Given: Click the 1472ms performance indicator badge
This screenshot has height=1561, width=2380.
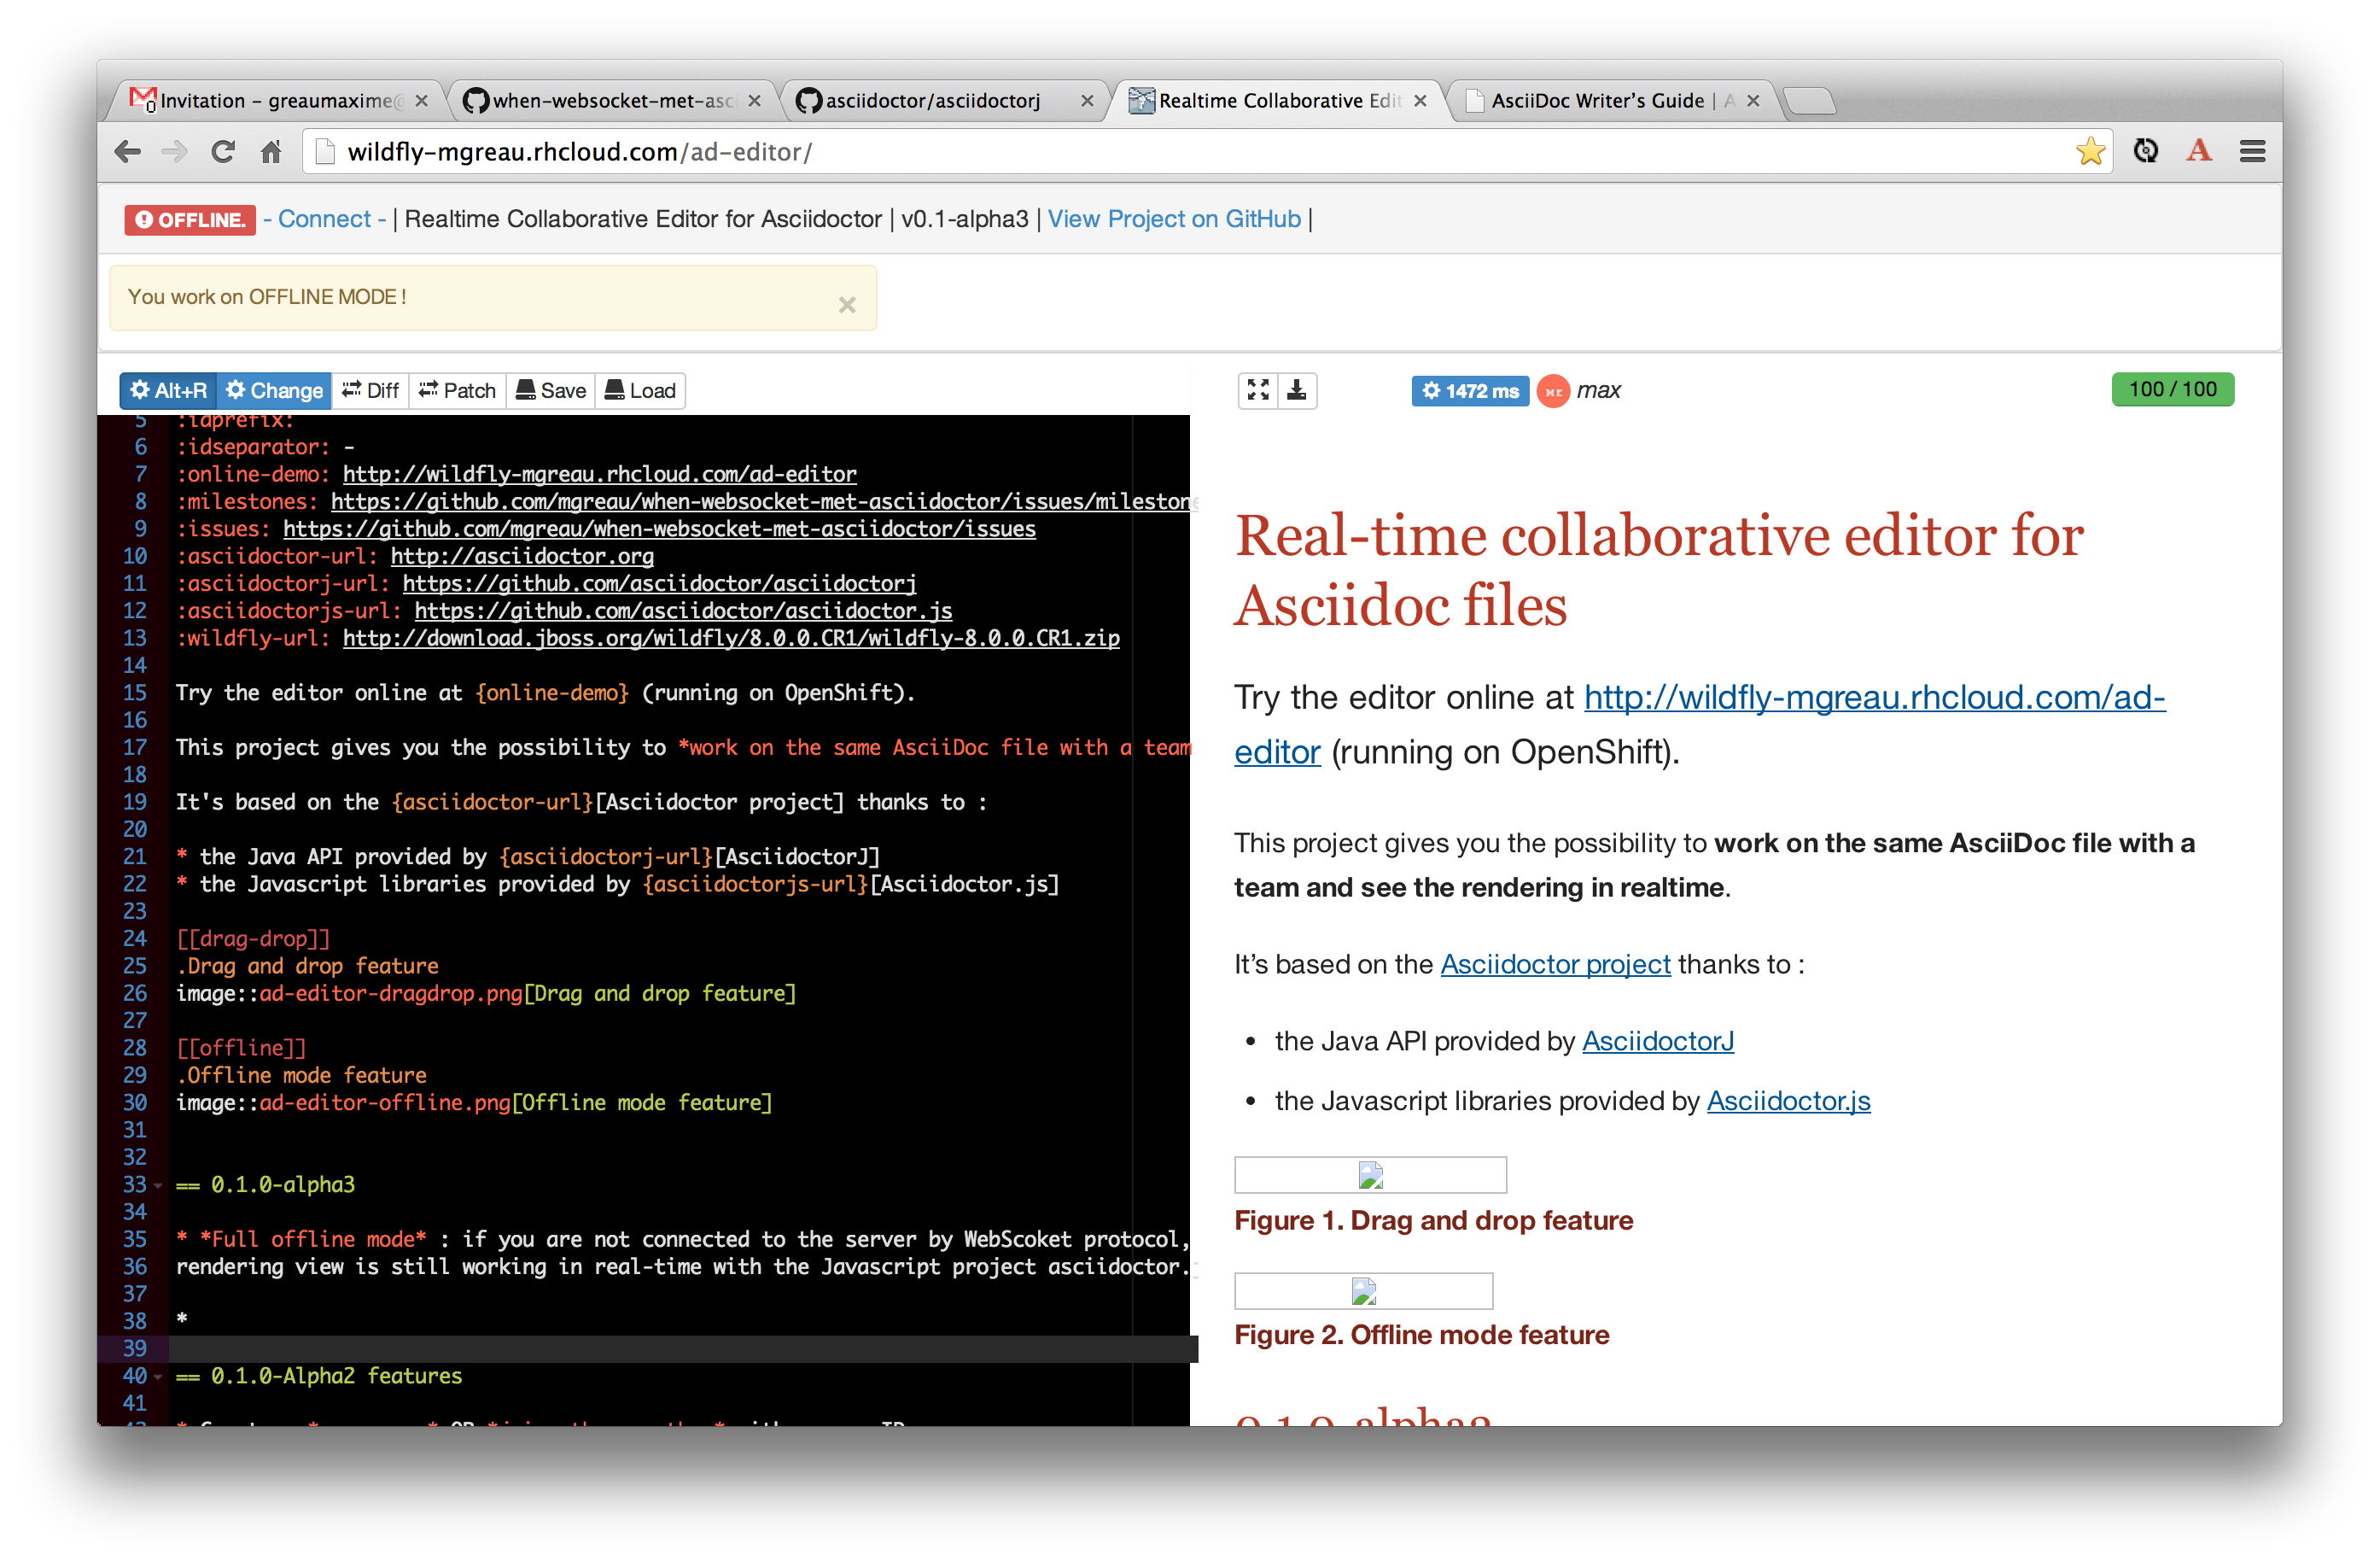Looking at the screenshot, I should (x=1473, y=389).
